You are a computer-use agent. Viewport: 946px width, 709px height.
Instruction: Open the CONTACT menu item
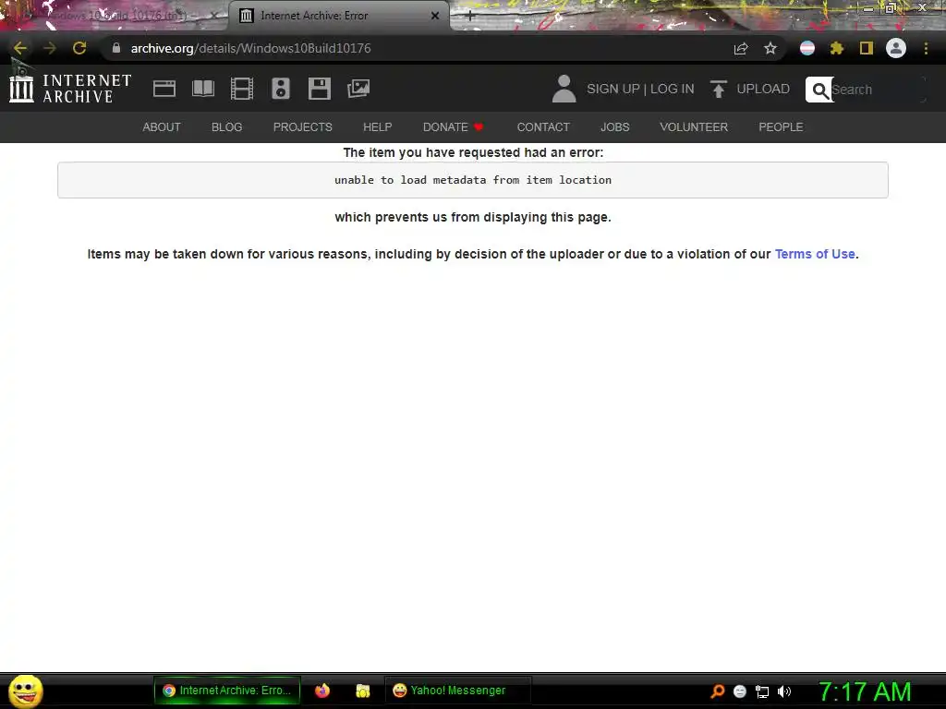543,127
